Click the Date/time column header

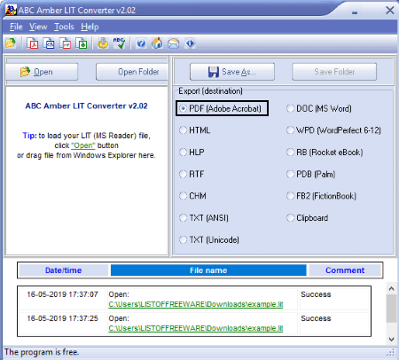pyautogui.click(x=63, y=270)
